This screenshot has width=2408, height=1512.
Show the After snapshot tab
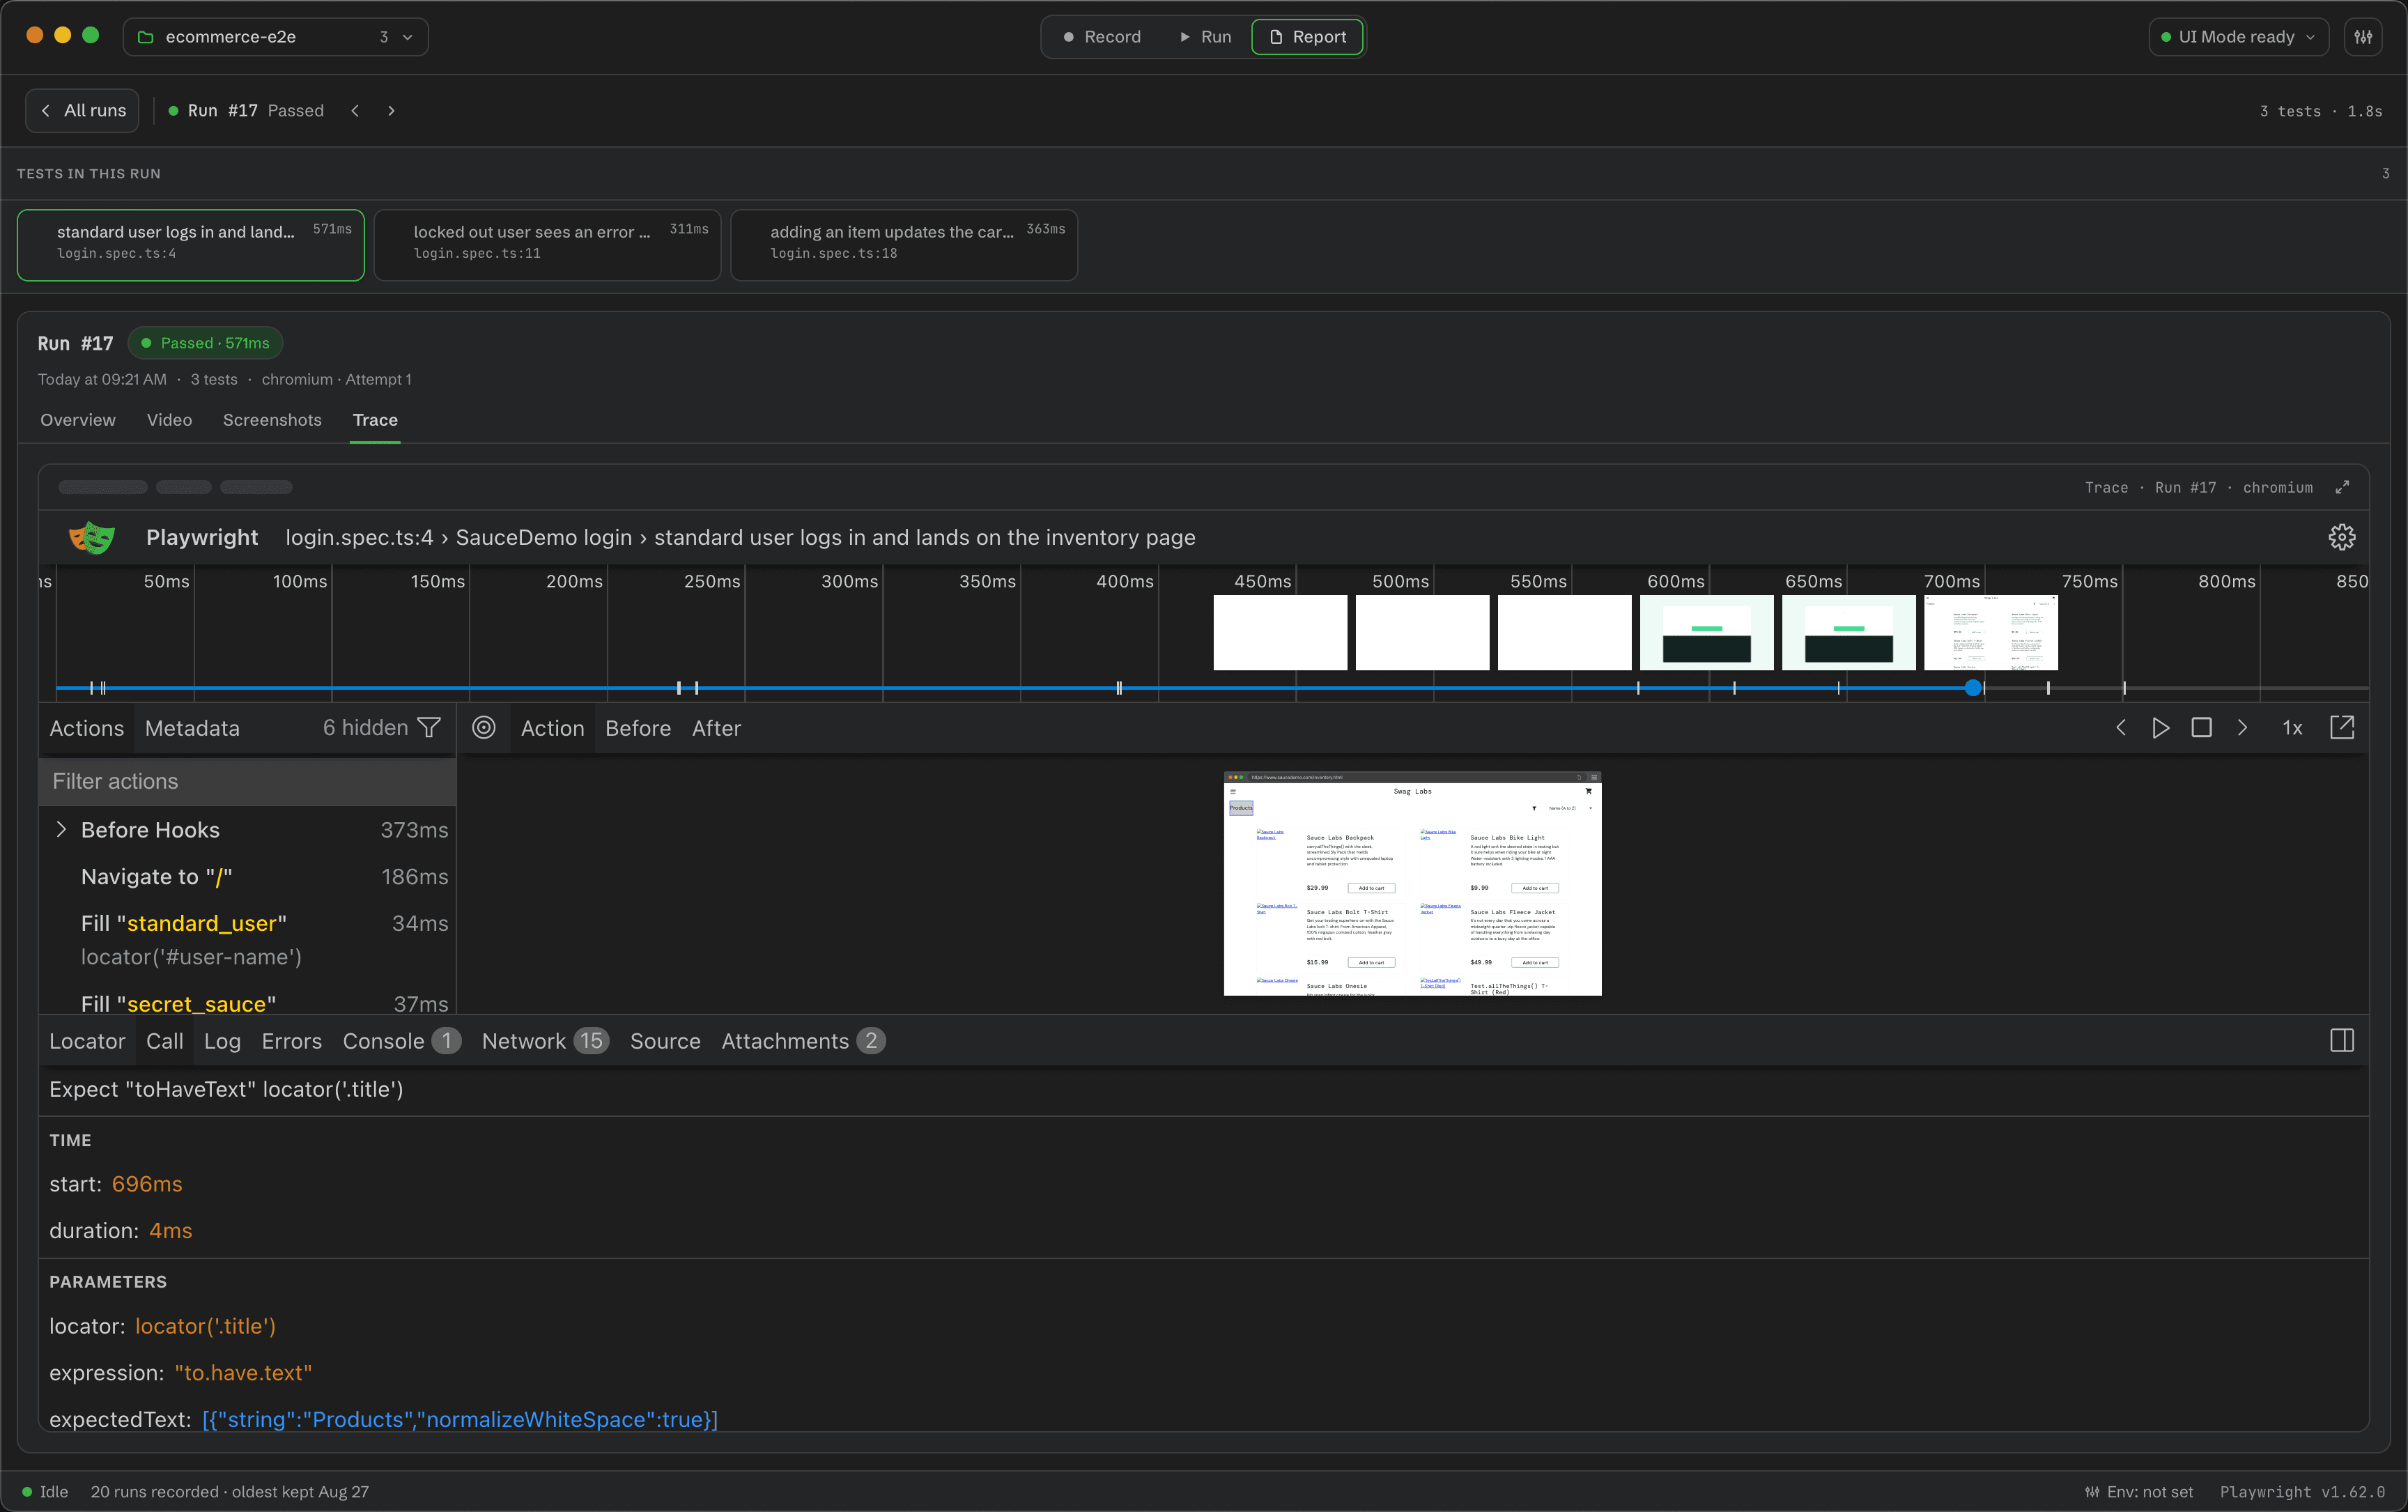tap(716, 728)
